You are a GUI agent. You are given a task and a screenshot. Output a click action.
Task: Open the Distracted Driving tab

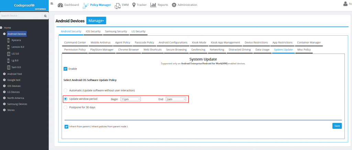tap(240, 50)
